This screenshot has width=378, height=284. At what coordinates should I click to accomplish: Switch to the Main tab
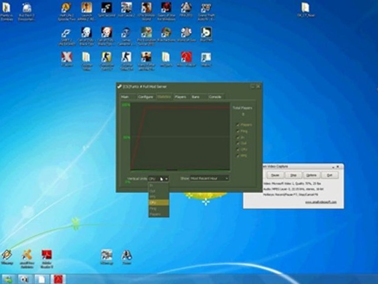127,97
